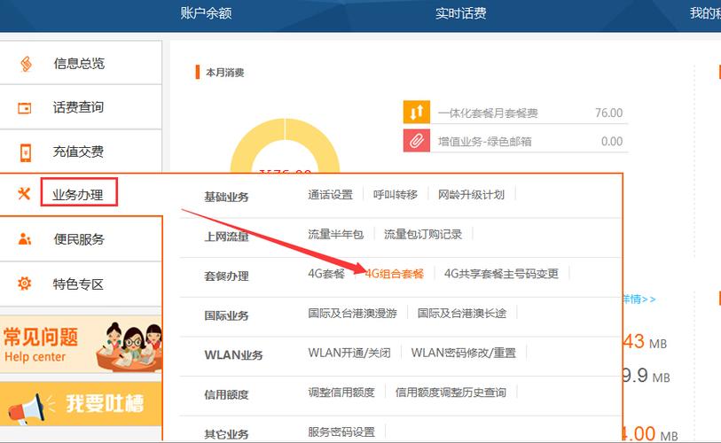Viewport: 721px width, 443px height.
Task: Click the 话费查询 wallet icon
Action: pos(24,108)
